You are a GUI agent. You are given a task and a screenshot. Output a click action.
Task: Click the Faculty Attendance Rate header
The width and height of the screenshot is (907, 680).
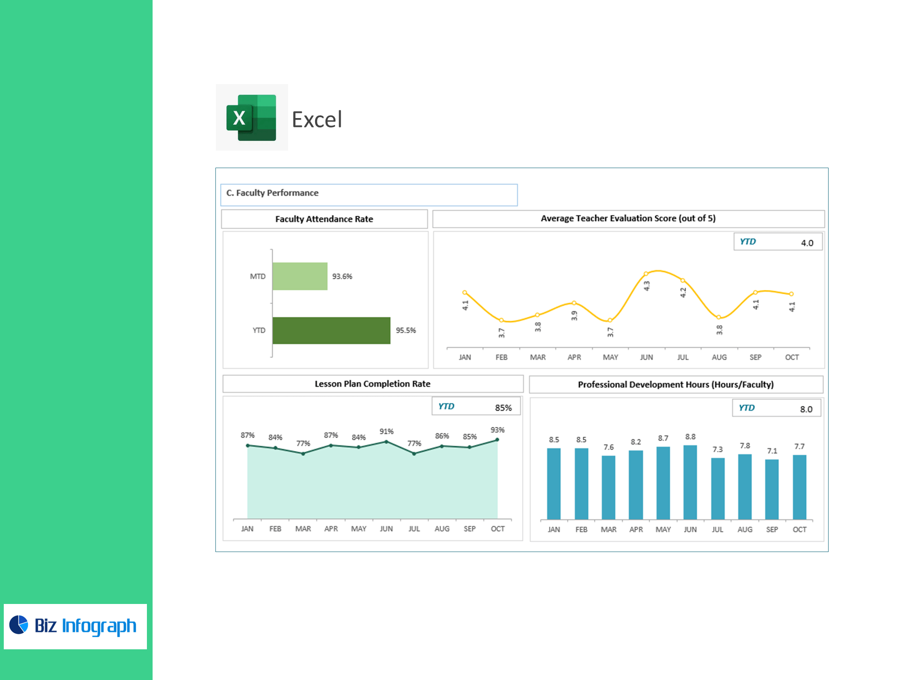[x=324, y=219]
